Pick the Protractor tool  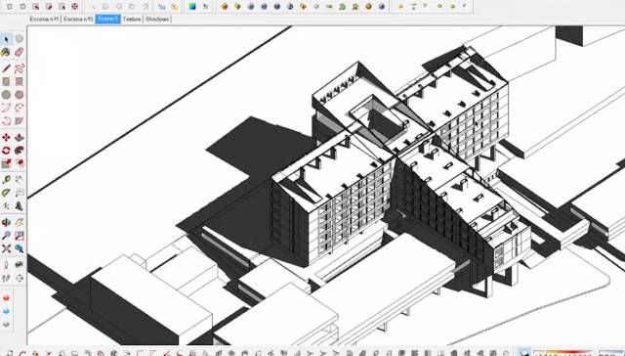(x=6, y=194)
